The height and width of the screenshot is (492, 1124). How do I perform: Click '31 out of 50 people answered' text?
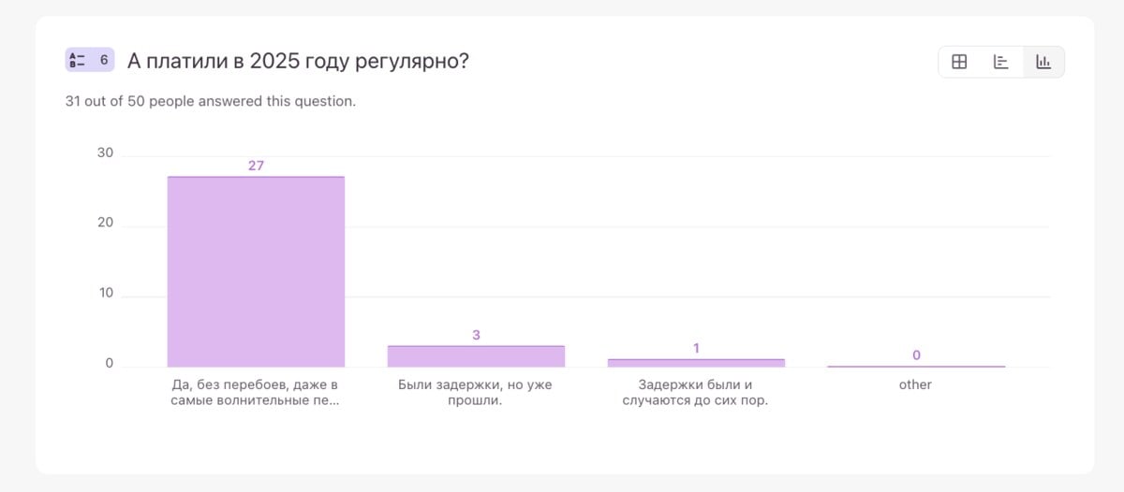click(x=211, y=101)
